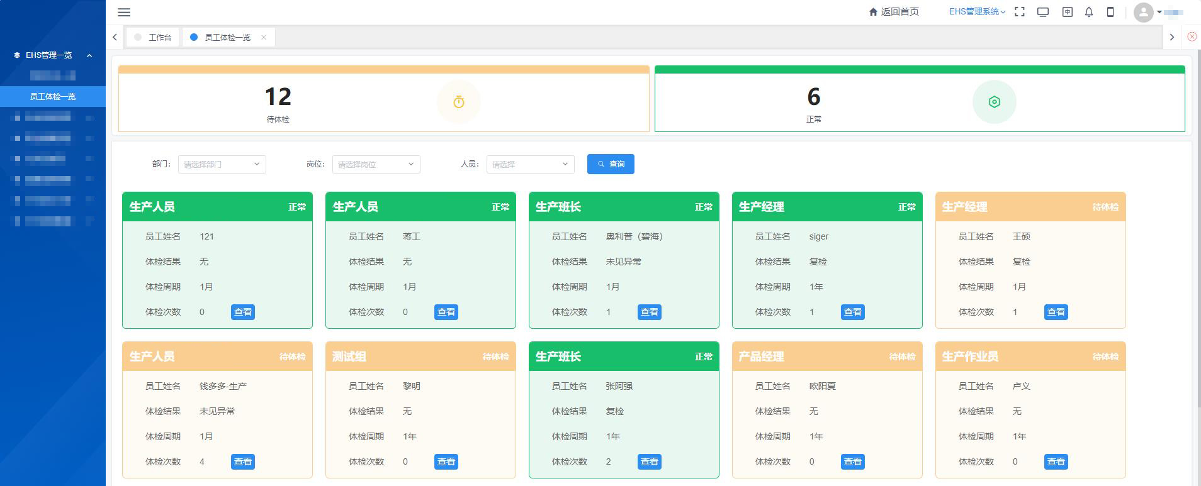
Task: Click the green normal status hexagon icon
Action: click(994, 102)
